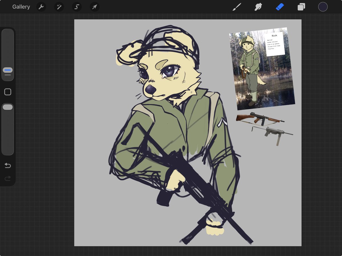Adjust the brush opacity slider handle
The height and width of the screenshot is (256, 342).
tap(8, 107)
